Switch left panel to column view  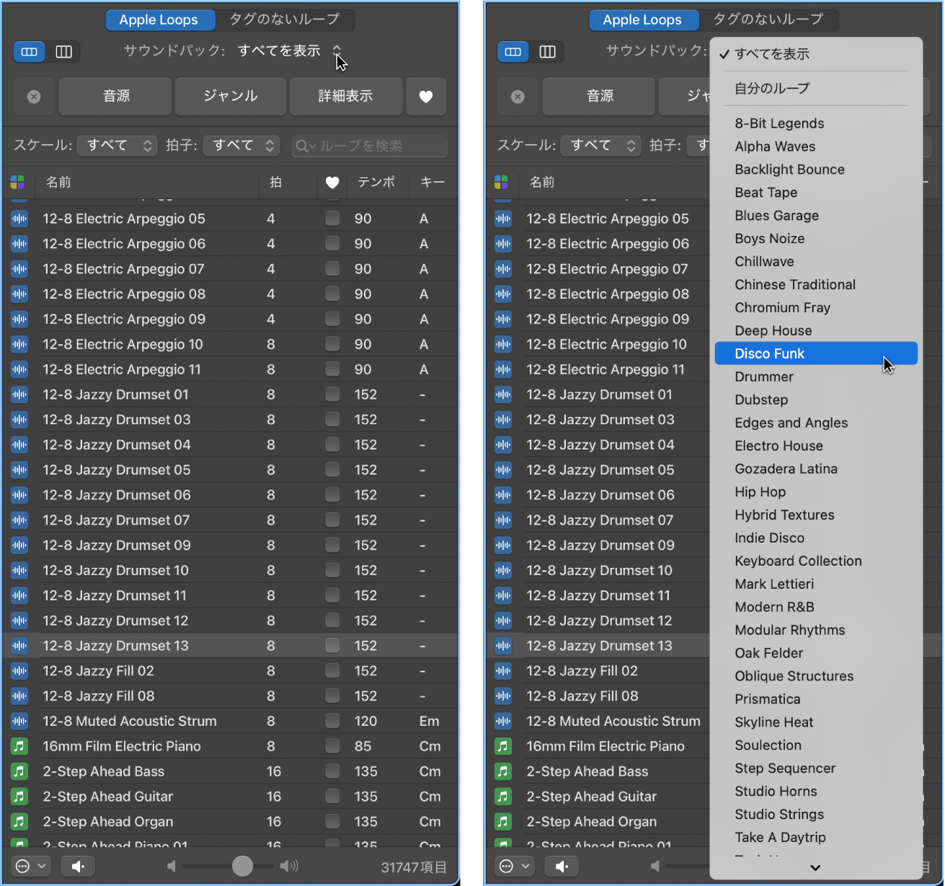click(x=64, y=52)
